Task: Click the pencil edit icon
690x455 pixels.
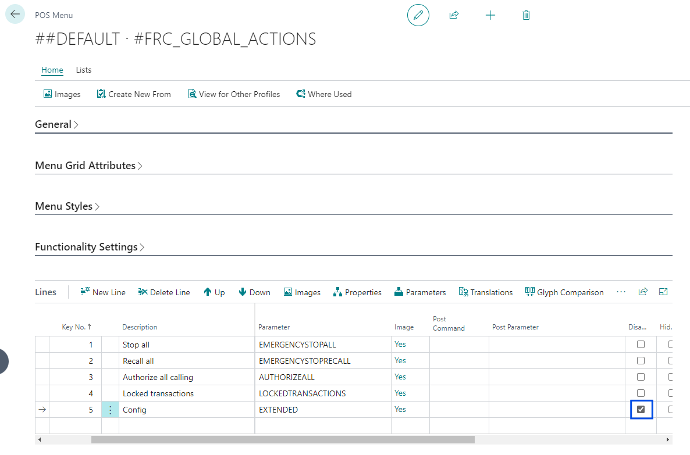Action: pos(418,15)
